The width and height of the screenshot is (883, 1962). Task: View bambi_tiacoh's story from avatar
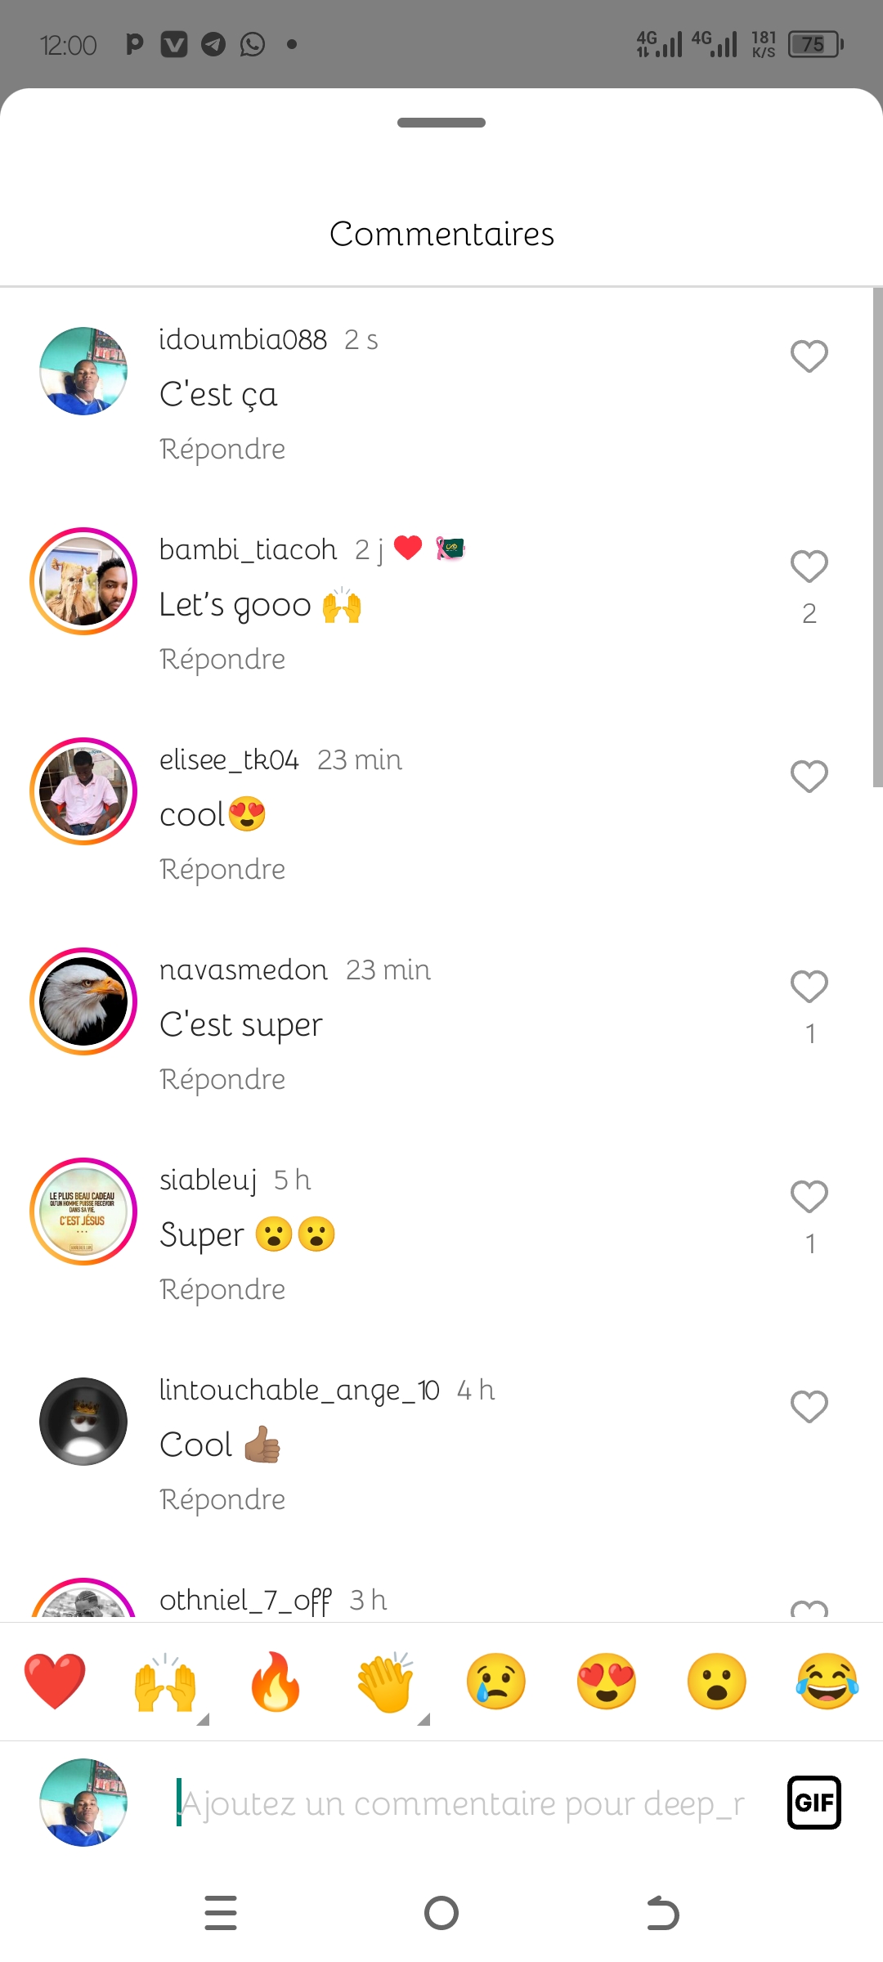[83, 581]
